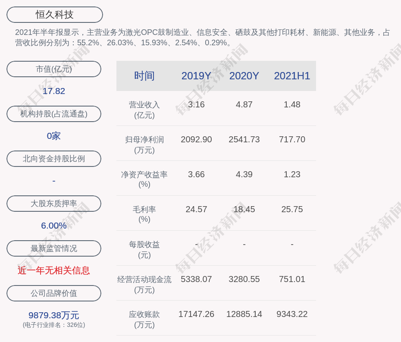Switch to the 2021H1 column header
The image size is (401, 342).
(x=292, y=76)
